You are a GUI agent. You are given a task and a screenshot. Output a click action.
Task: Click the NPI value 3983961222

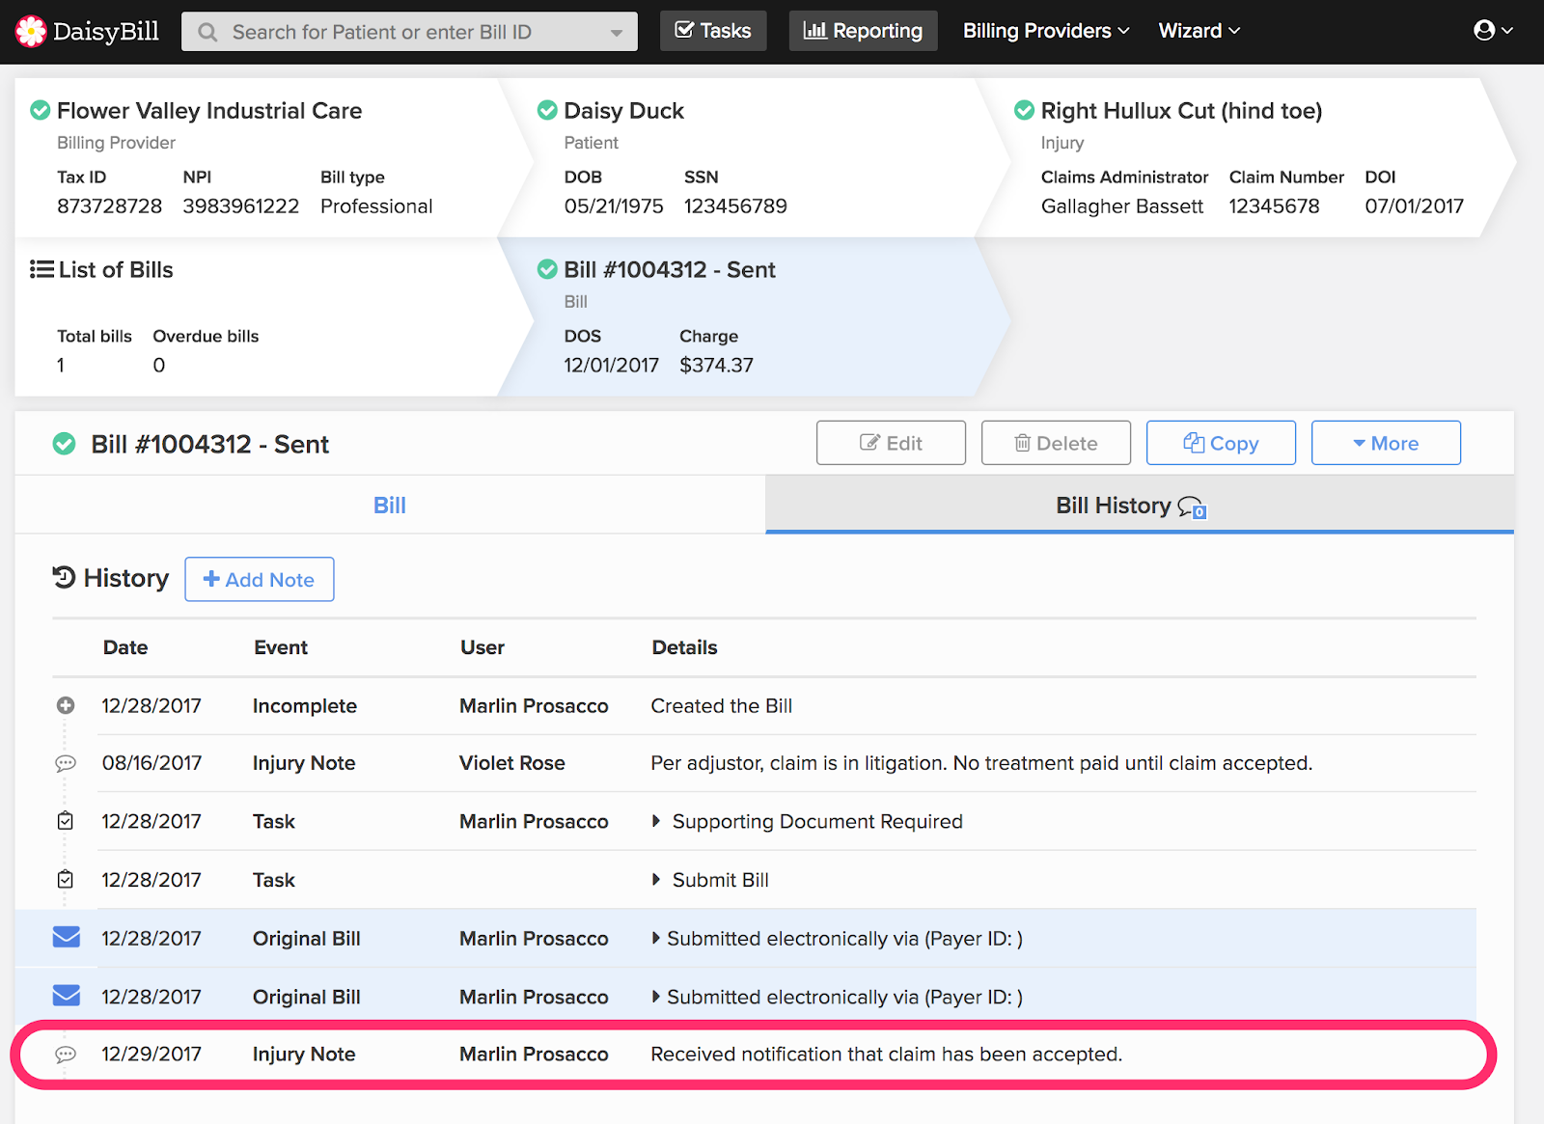[241, 206]
